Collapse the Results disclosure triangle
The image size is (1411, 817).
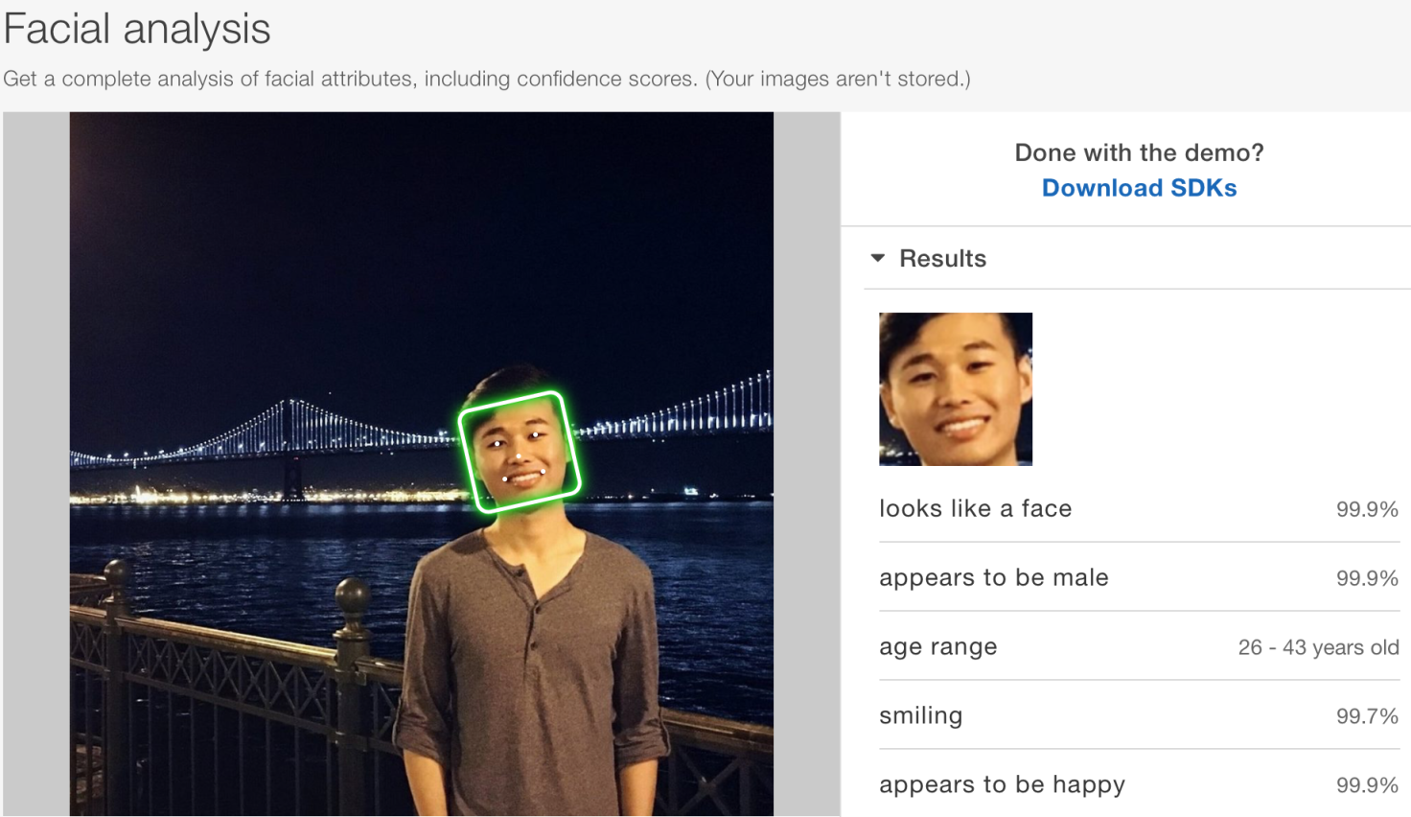(x=877, y=258)
